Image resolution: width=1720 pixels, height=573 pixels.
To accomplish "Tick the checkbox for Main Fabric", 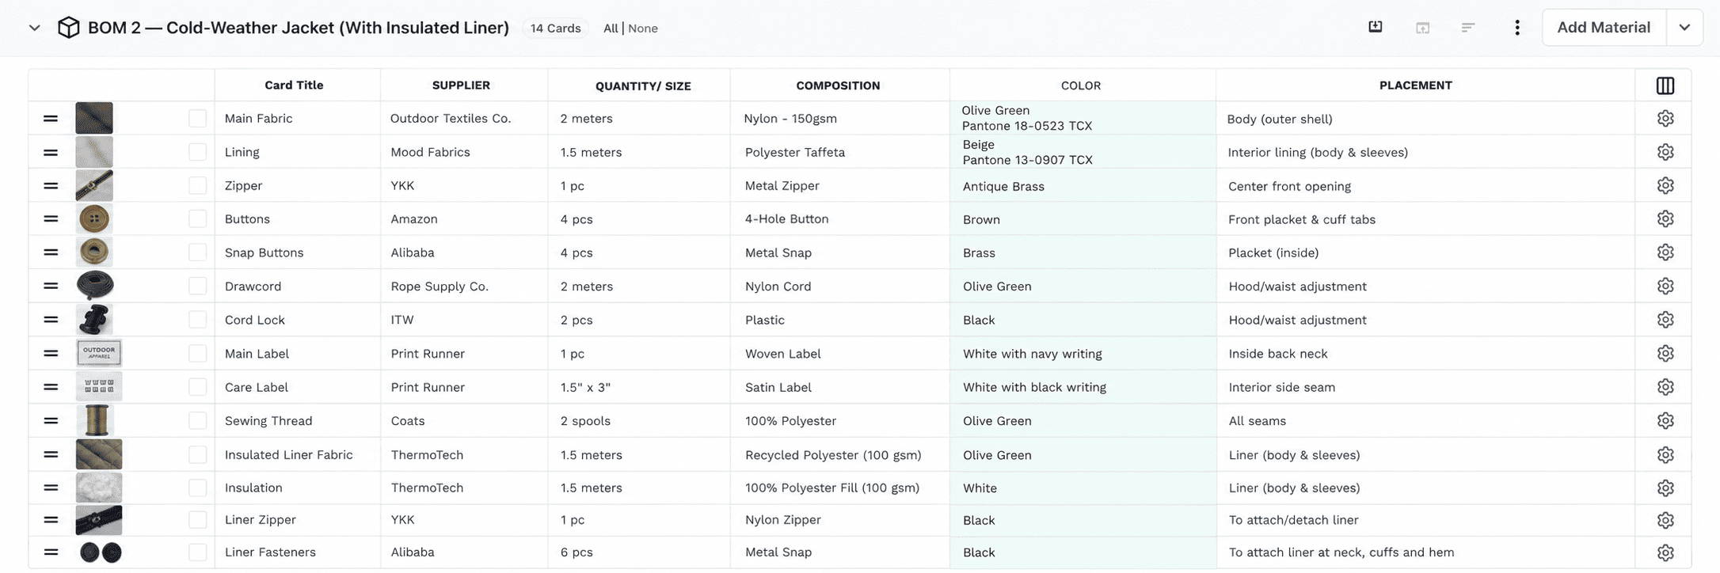I will coord(198,119).
